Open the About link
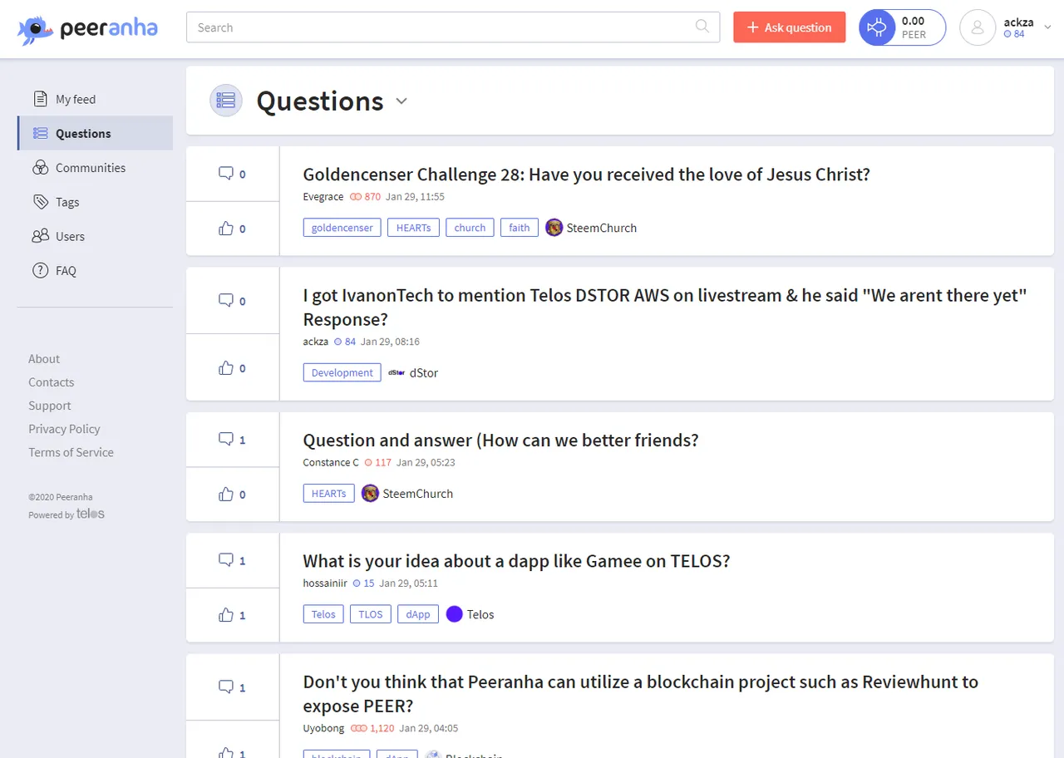This screenshot has height=758, width=1064. pyautogui.click(x=44, y=359)
